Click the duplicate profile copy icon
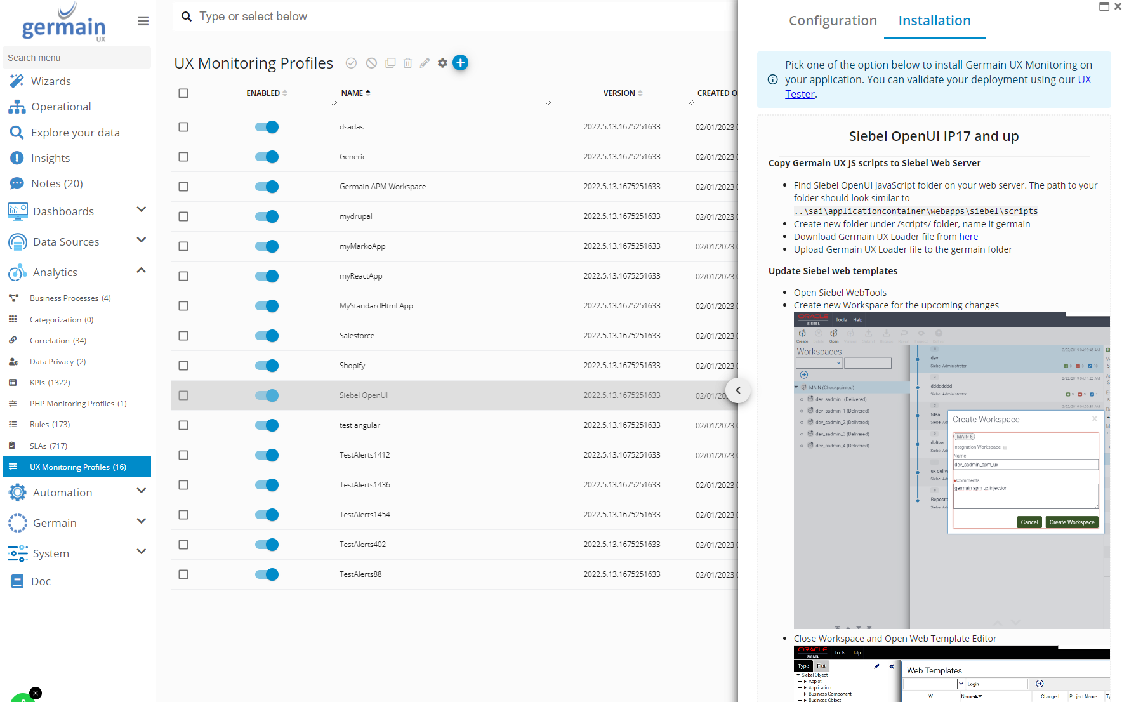This screenshot has height=702, width=1129. click(x=390, y=63)
